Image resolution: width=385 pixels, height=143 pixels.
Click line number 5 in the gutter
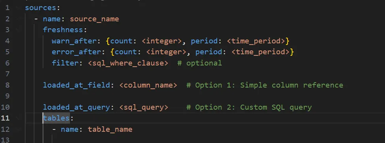[7, 52]
